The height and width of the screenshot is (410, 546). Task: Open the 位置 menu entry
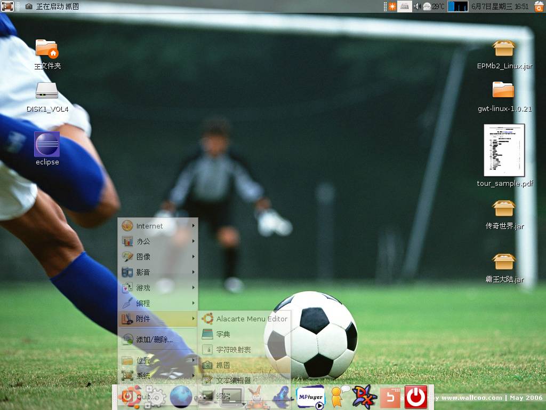tap(158, 360)
